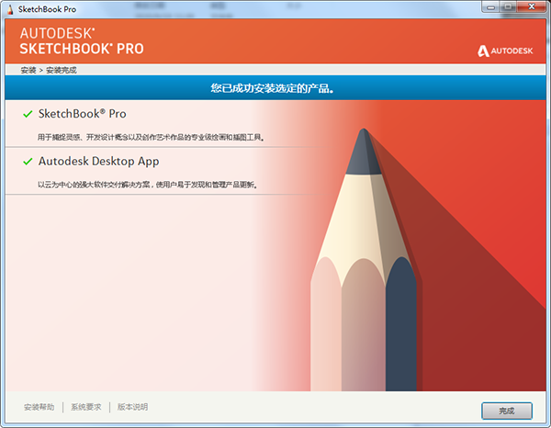Click the Autodesk logo in header

point(505,51)
